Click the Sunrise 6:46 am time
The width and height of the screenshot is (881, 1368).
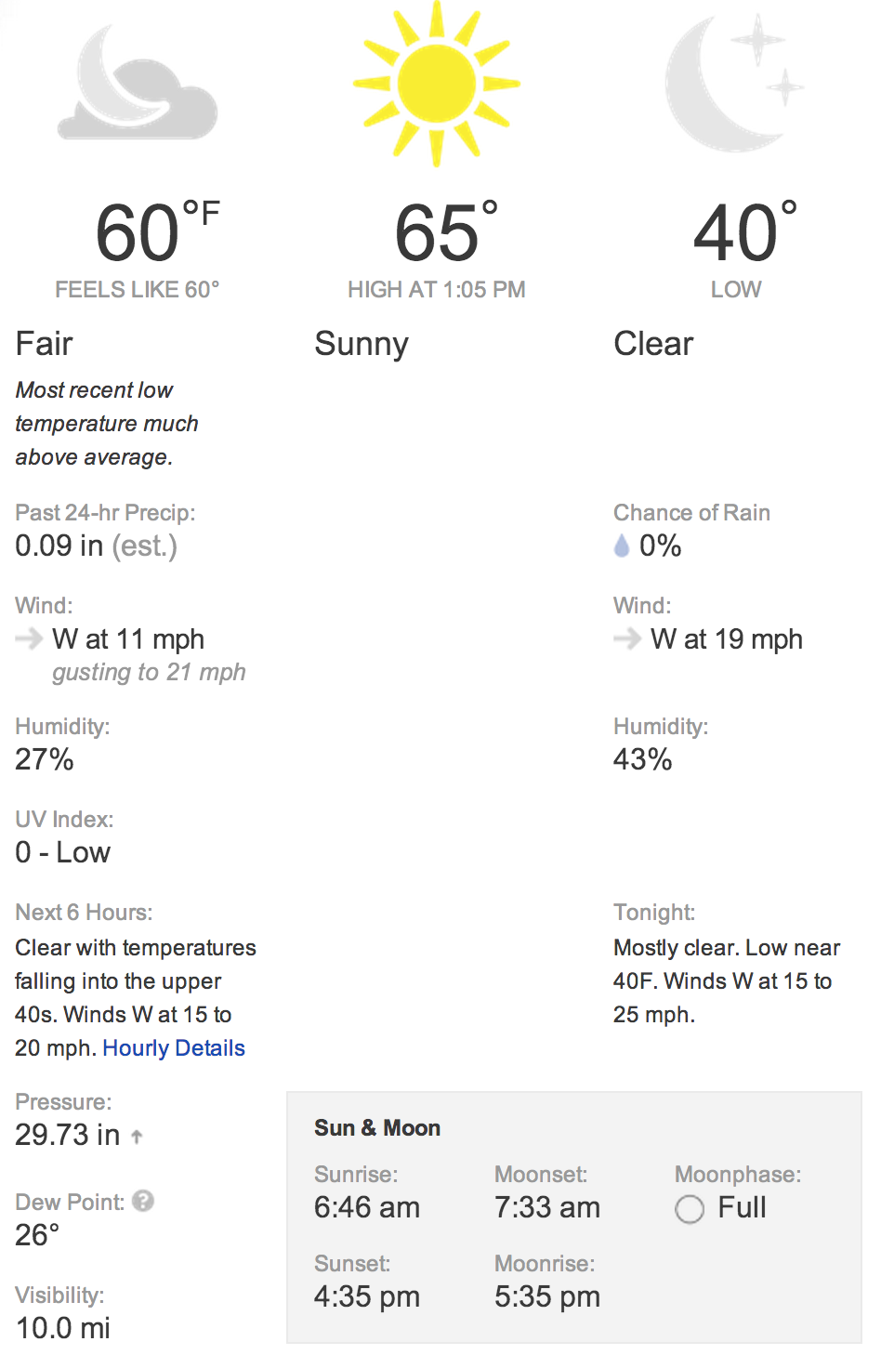click(367, 1207)
